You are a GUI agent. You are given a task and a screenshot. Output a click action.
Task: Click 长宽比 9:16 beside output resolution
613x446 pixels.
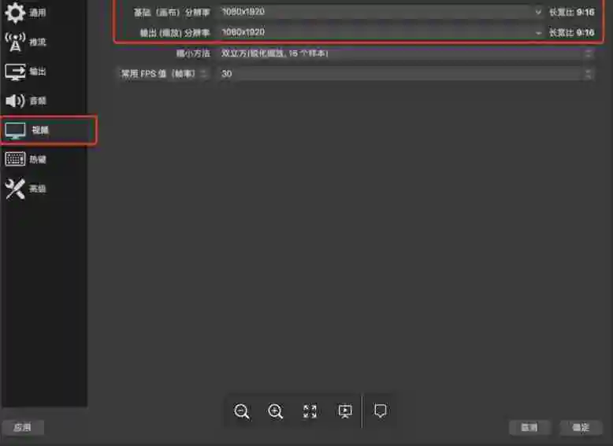click(x=571, y=33)
